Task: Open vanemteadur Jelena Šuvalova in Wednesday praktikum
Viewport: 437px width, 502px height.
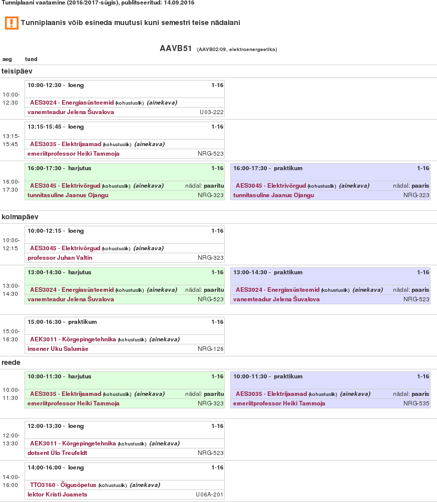Action: pos(276,299)
